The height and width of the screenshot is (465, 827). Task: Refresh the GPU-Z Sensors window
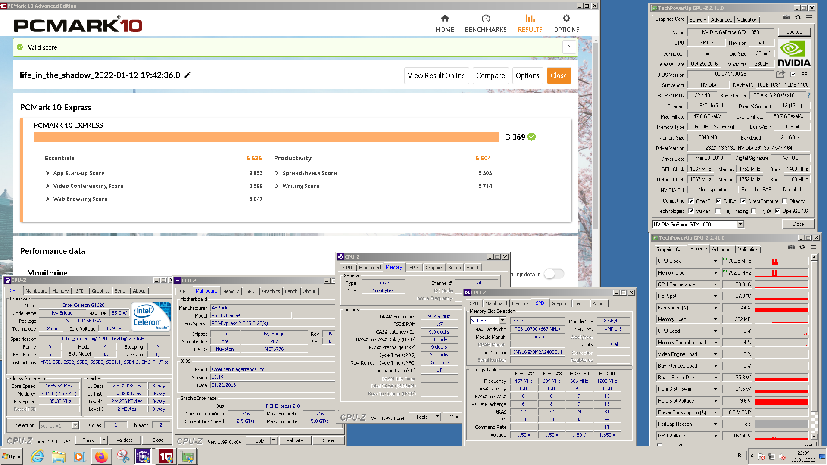(802, 247)
